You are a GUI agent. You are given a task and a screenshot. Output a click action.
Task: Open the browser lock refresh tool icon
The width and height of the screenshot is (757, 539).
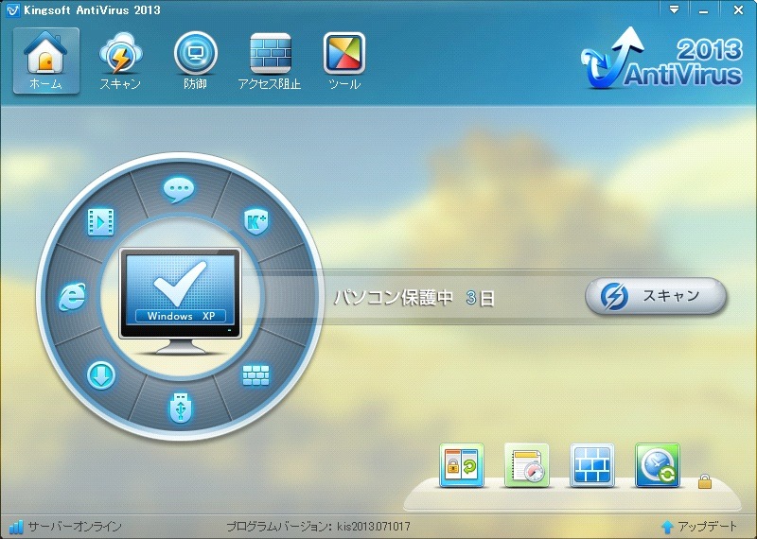pyautogui.click(x=462, y=465)
